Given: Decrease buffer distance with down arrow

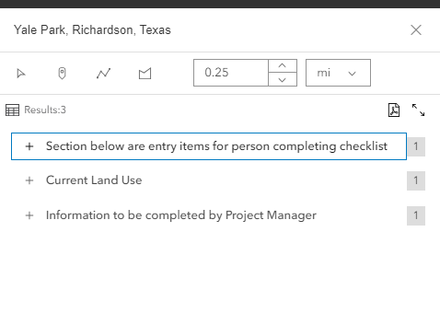Looking at the screenshot, I should click(283, 80).
